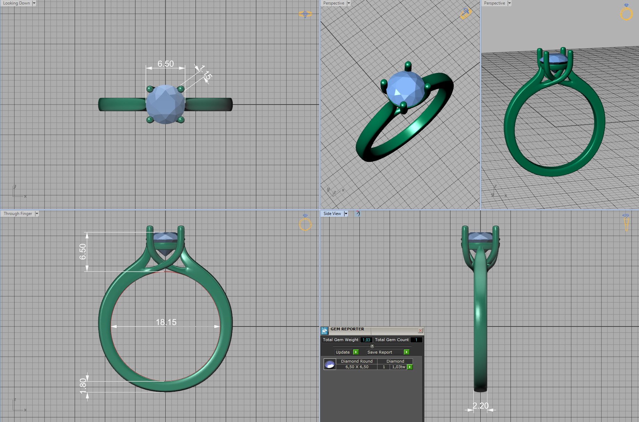This screenshot has height=422, width=639.
Task: Open the first Perspective viewport dropdown arrow
Action: click(x=349, y=3)
